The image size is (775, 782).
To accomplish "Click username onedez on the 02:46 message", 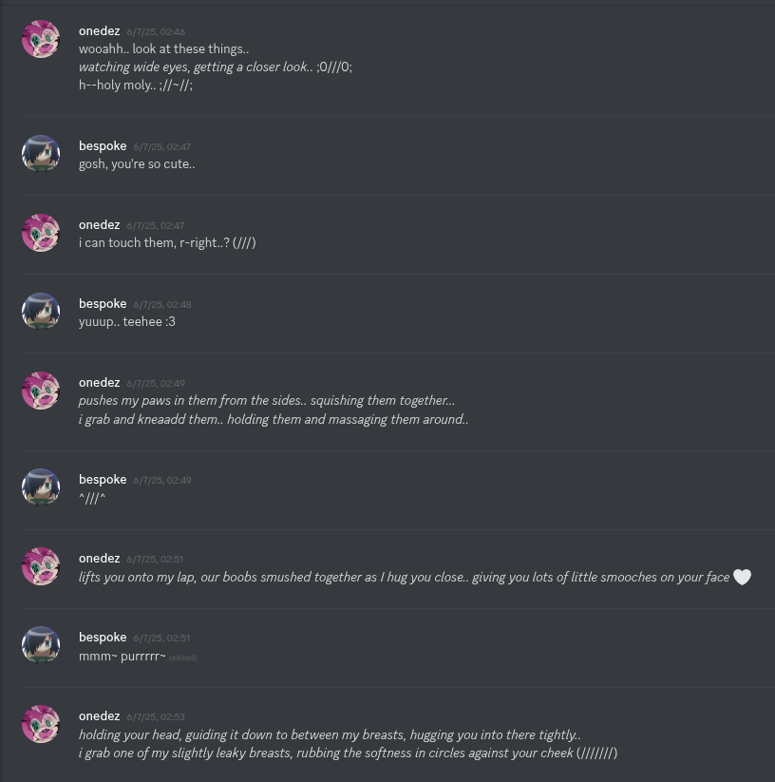I will coord(99,31).
